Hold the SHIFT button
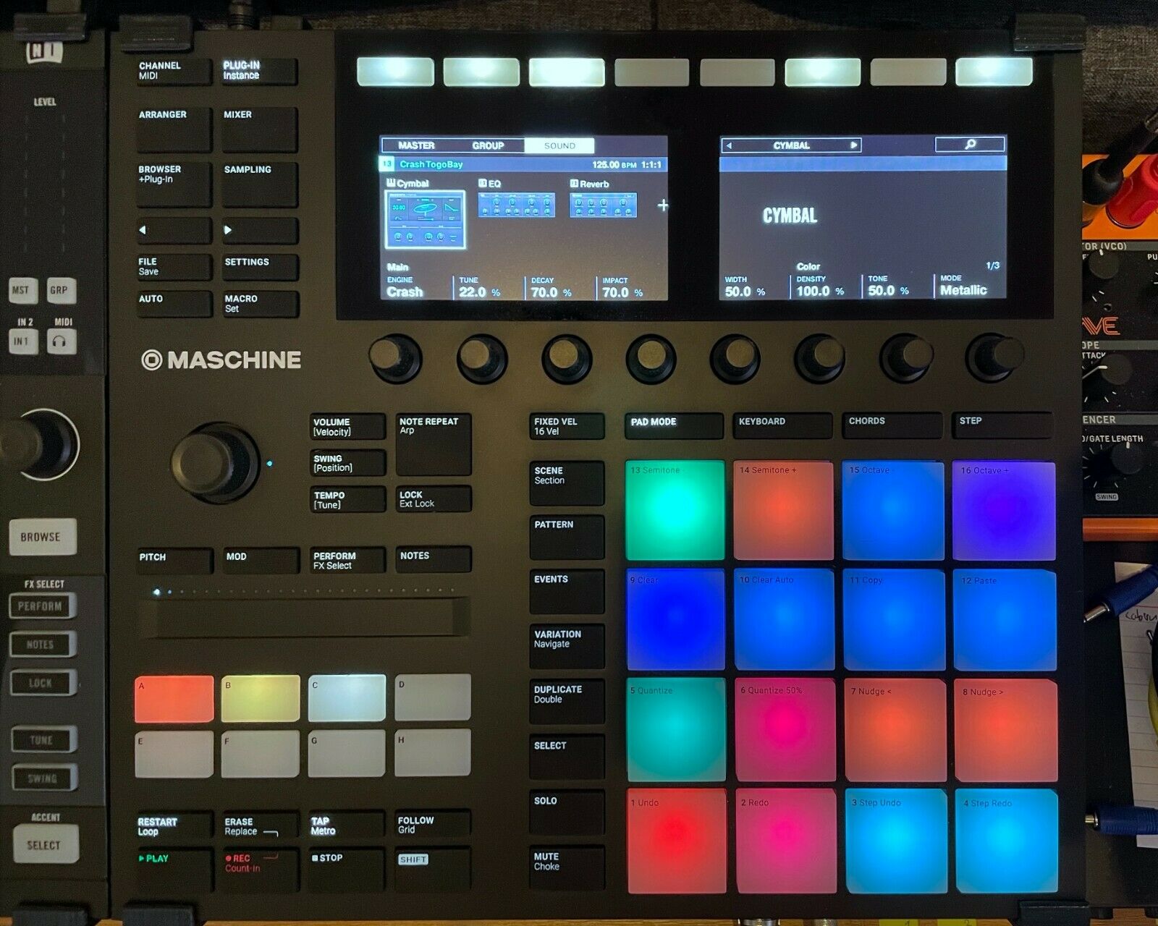1158x926 pixels. click(432, 869)
